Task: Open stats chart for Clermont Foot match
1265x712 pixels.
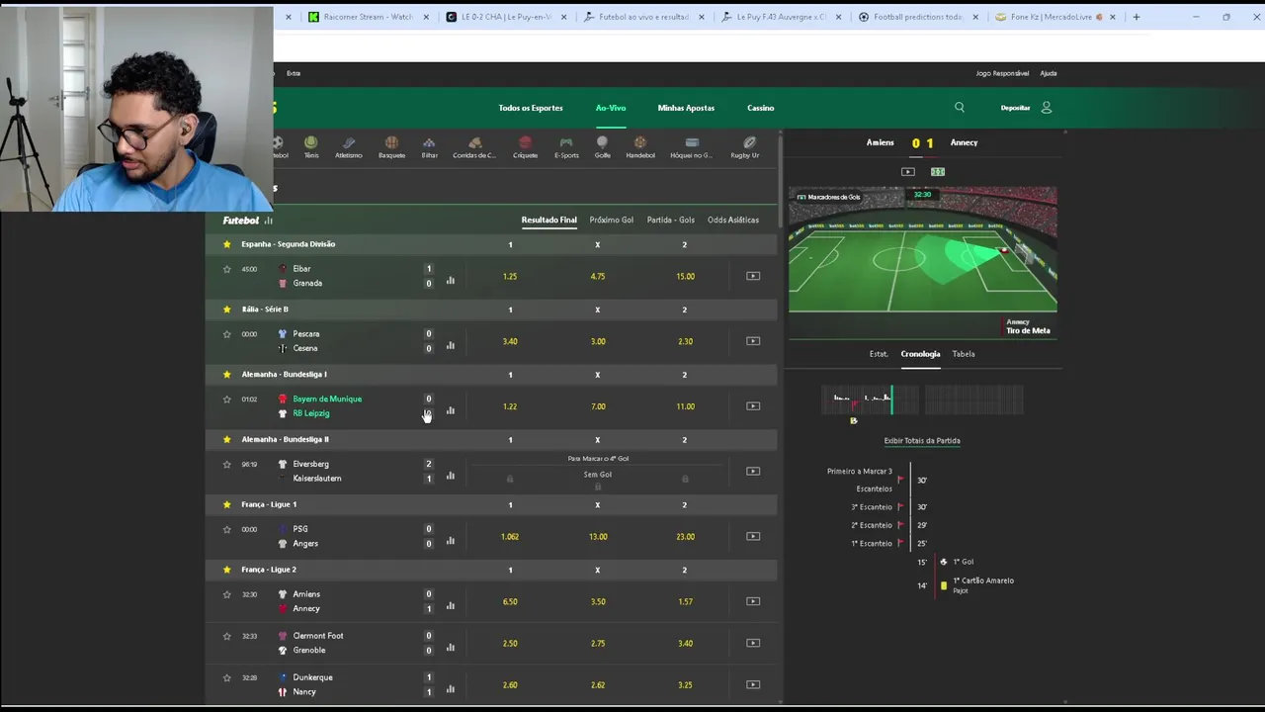Action: click(451, 648)
